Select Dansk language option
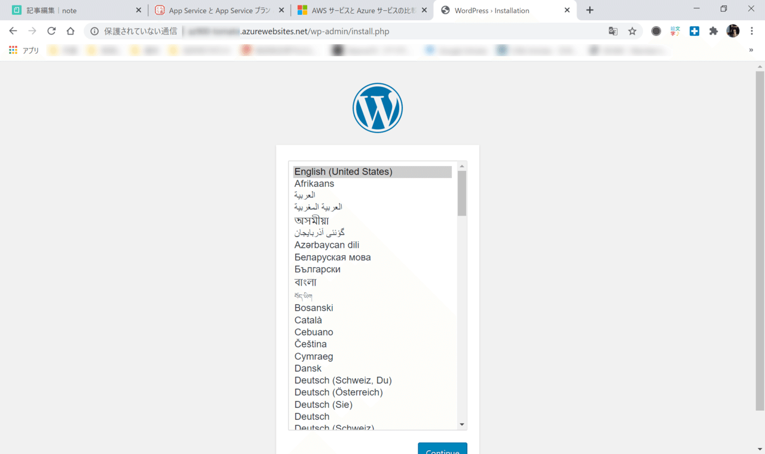 [x=372, y=369]
